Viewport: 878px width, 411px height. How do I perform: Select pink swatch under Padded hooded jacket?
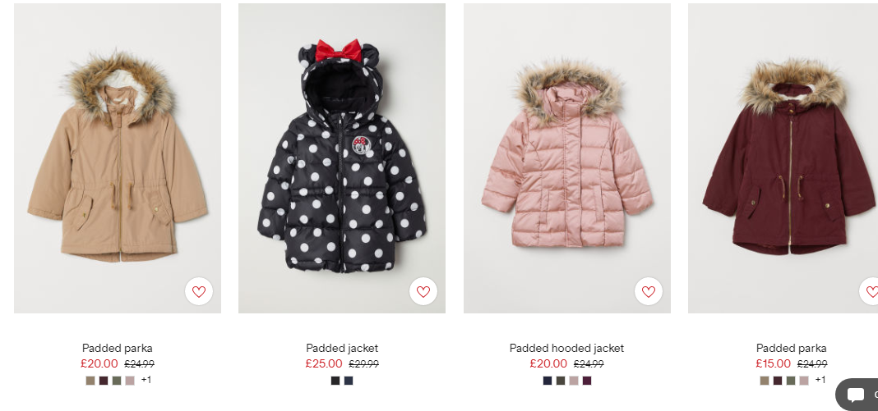(574, 381)
